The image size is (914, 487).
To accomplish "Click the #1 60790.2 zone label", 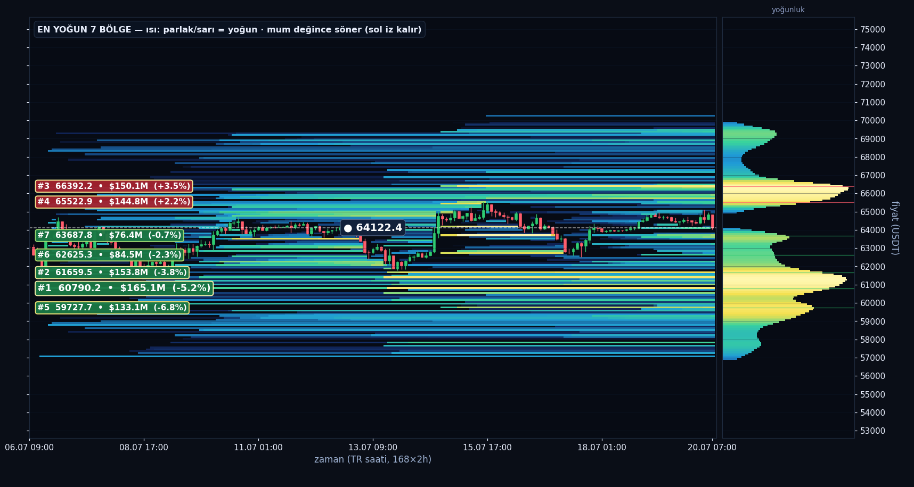I will tap(124, 288).
